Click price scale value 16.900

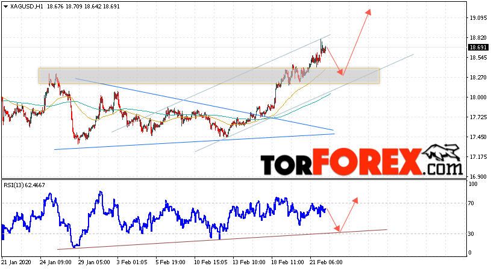[x=478, y=176]
